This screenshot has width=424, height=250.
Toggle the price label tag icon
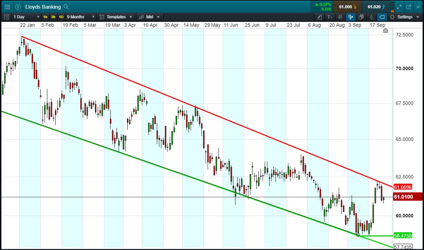tap(382, 17)
